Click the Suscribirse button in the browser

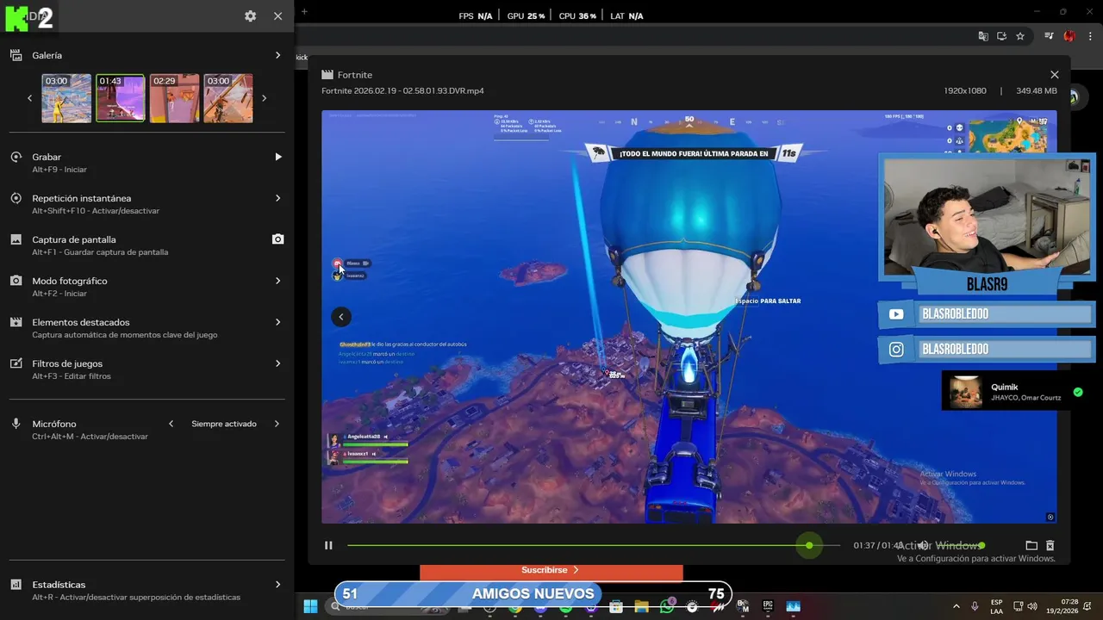[x=551, y=570]
